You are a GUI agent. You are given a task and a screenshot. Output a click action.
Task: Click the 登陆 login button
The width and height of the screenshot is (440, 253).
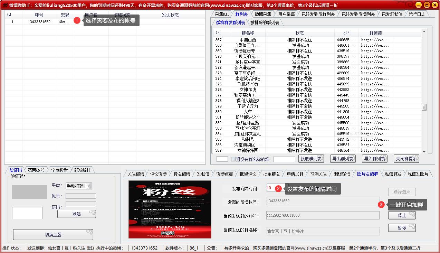pos(76,214)
